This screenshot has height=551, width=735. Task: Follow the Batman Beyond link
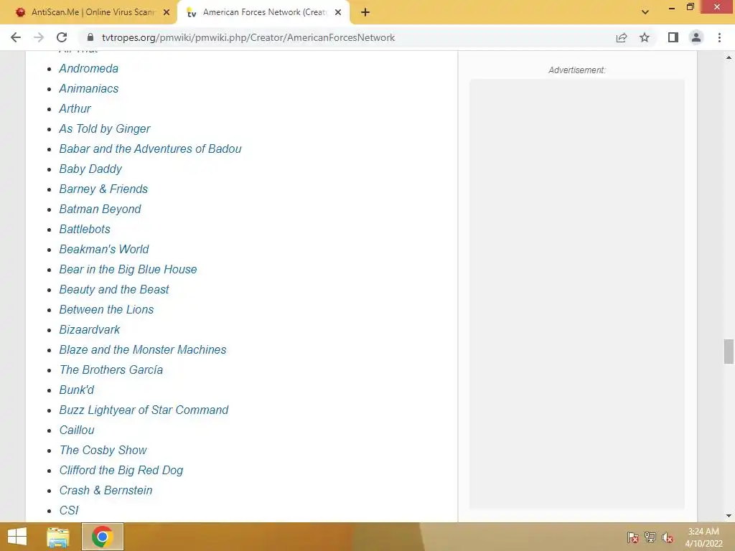pos(100,209)
